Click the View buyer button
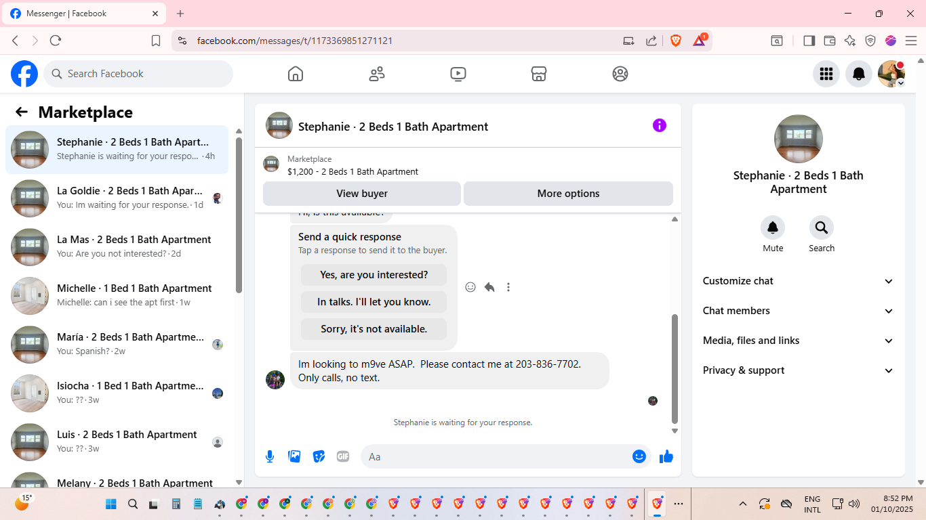This screenshot has height=520, width=926. [x=362, y=194]
